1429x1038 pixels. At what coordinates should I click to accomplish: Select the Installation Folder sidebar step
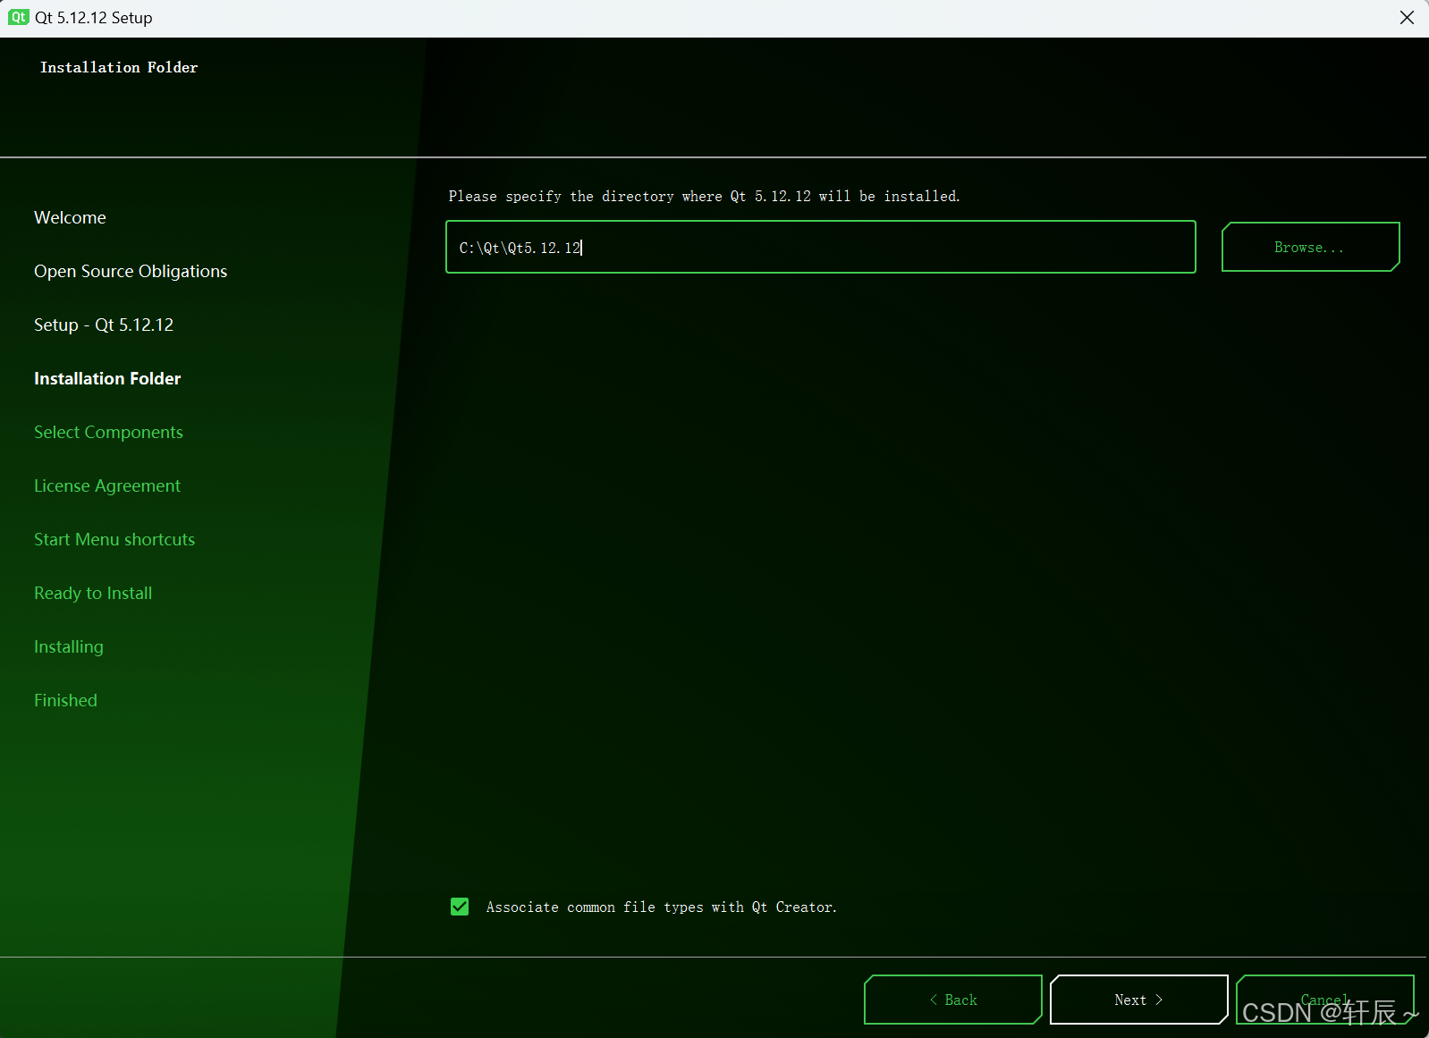click(x=107, y=378)
